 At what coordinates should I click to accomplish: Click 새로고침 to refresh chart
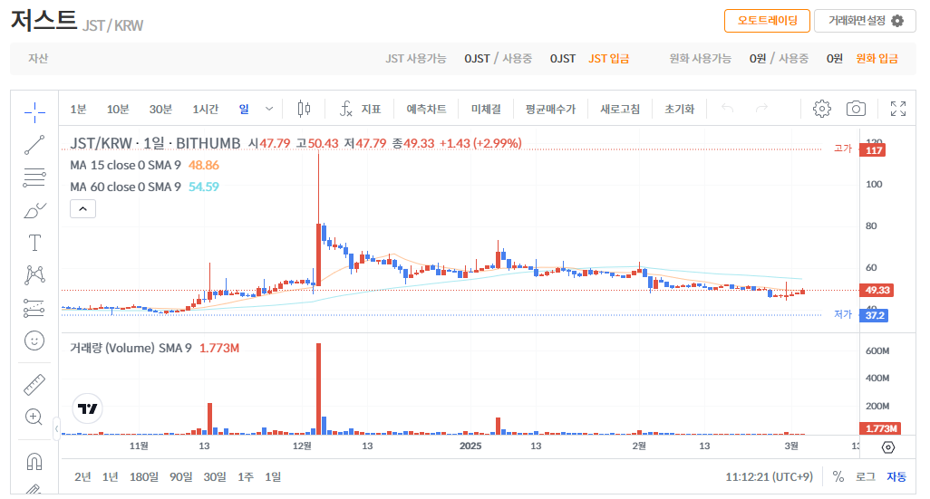pos(620,109)
